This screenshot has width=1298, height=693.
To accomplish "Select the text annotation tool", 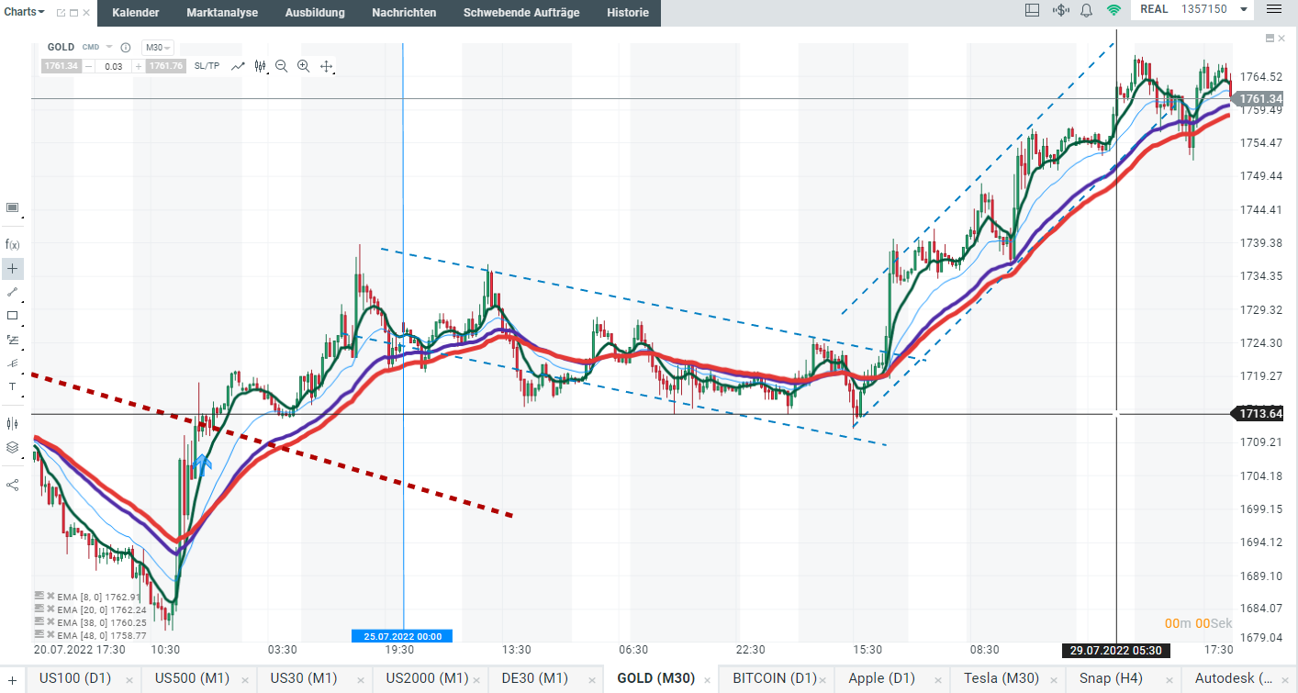I will [13, 387].
